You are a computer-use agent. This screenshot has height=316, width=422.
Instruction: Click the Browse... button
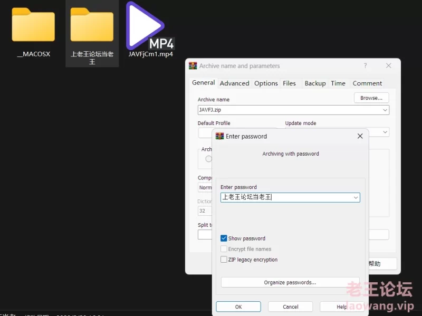click(371, 98)
